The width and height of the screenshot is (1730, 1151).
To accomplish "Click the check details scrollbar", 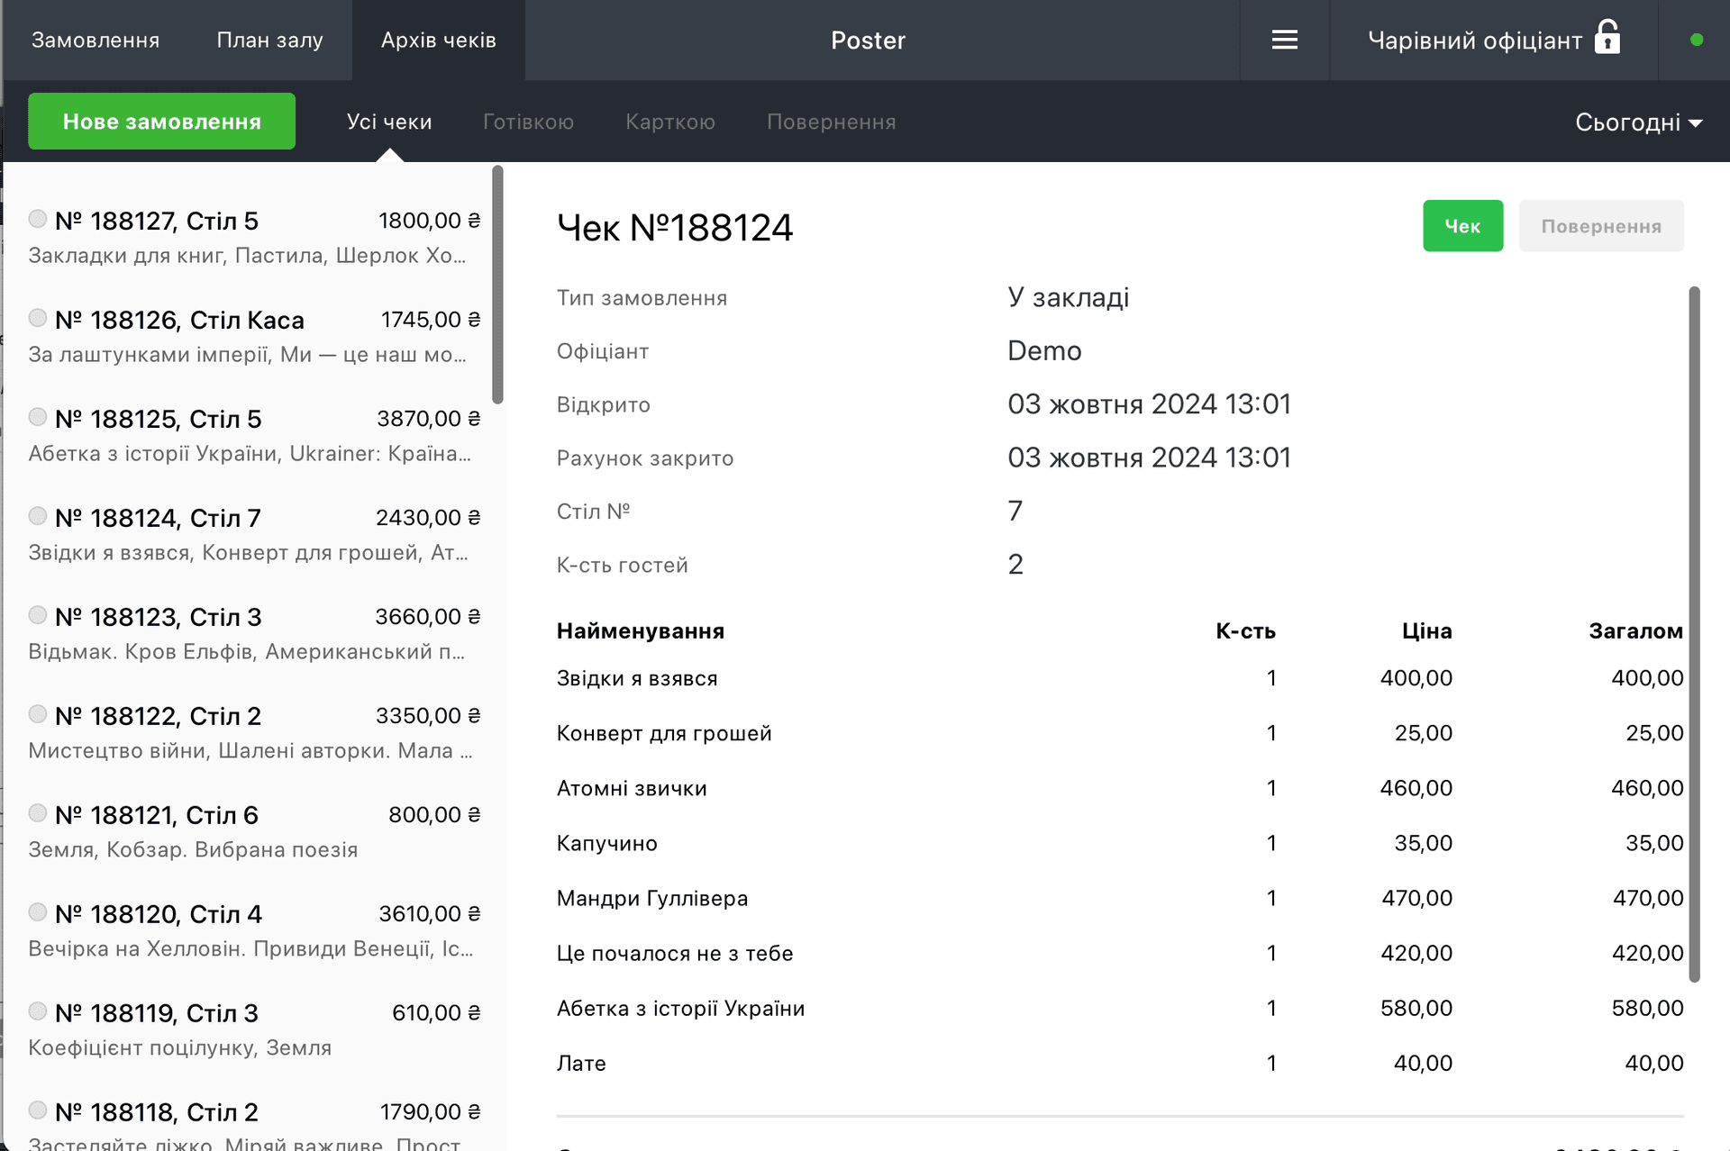I will 1694,634.
